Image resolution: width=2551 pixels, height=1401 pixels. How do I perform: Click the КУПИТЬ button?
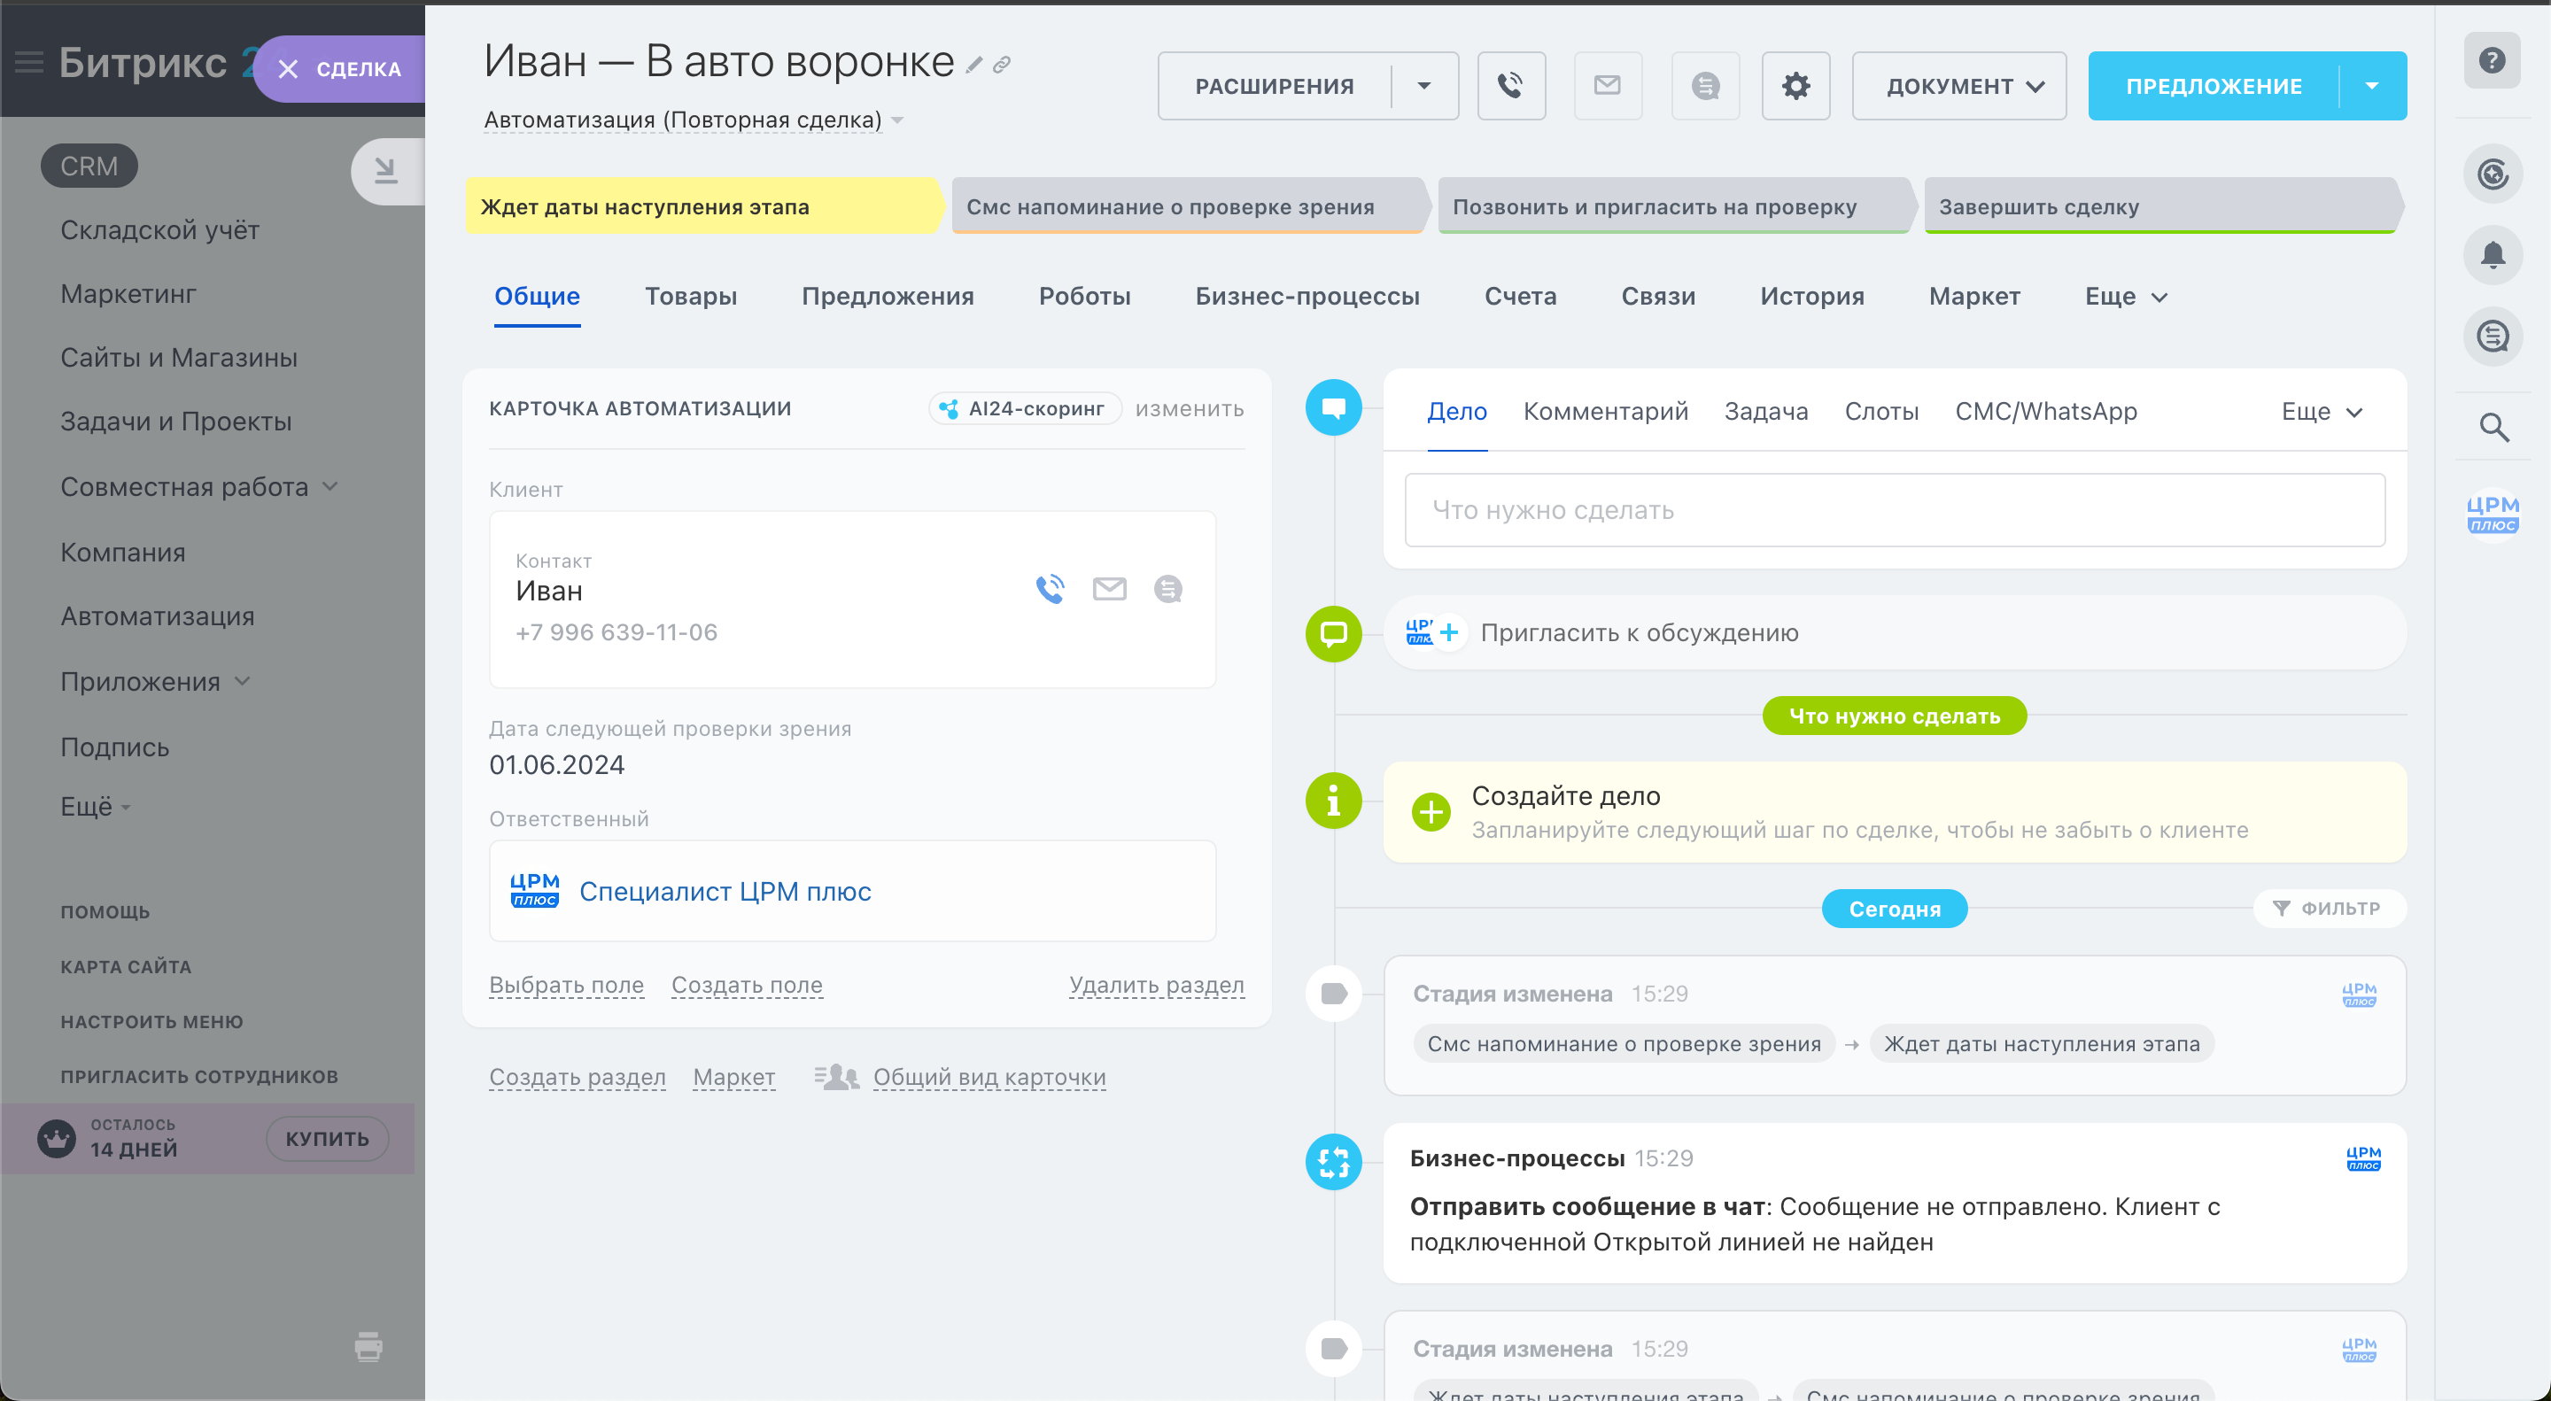click(327, 1139)
